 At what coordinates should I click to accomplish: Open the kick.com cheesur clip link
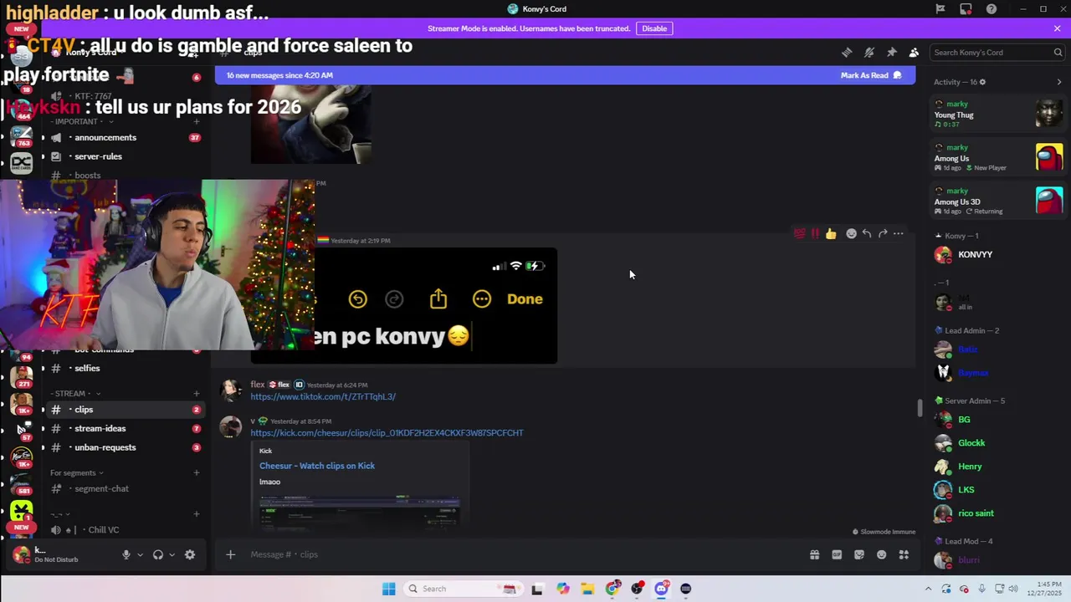point(387,433)
